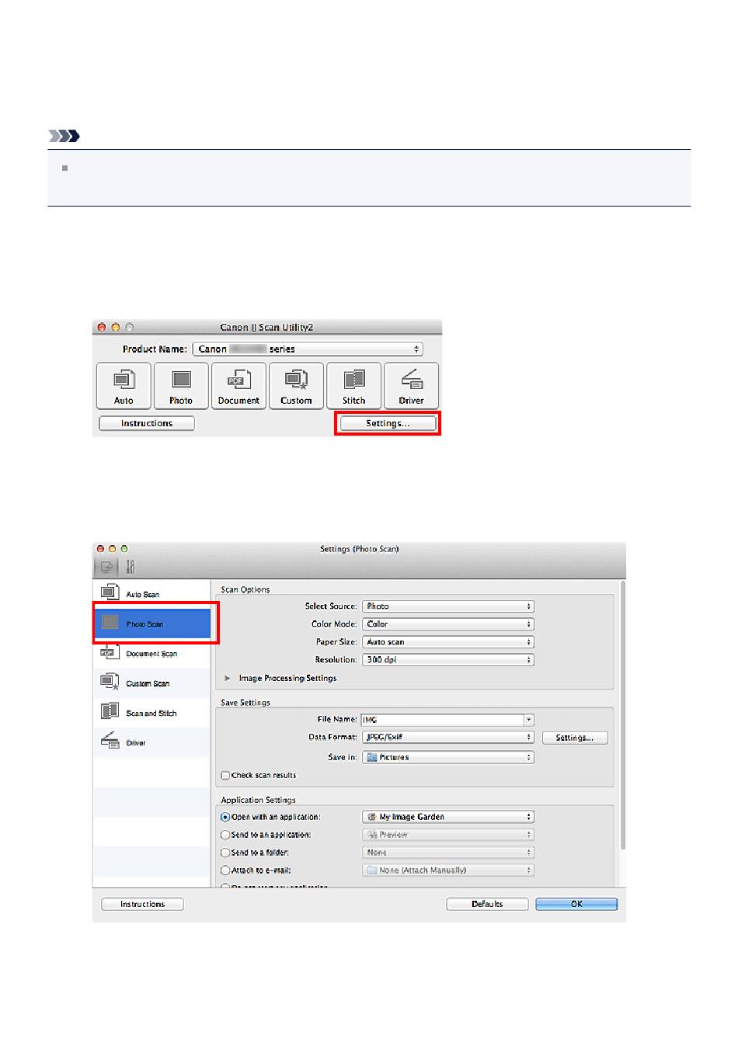The height and width of the screenshot is (1063, 738).
Task: Confirm the Settings dialog with OK
Action: coord(576,904)
